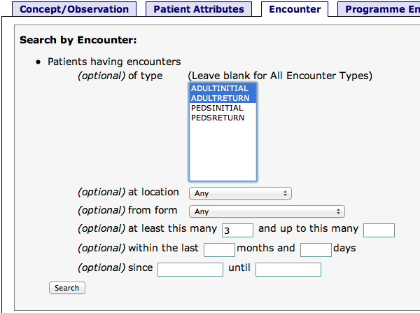Image resolution: width=420 pixels, height=313 pixels.
Task: Expand the 'from form' dropdown
Action: (x=267, y=211)
